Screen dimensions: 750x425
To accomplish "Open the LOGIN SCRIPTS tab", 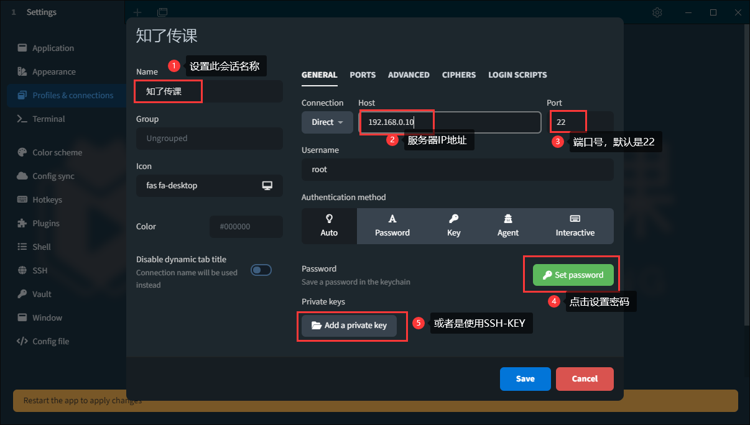I will (517, 75).
